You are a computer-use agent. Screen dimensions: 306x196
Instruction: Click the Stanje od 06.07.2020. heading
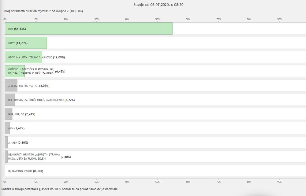pos(159,5)
